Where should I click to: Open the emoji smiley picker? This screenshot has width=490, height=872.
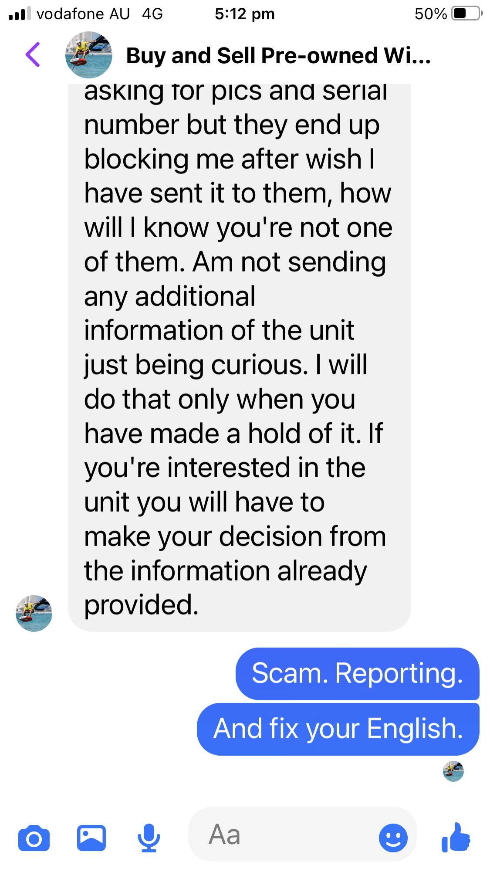tap(393, 838)
